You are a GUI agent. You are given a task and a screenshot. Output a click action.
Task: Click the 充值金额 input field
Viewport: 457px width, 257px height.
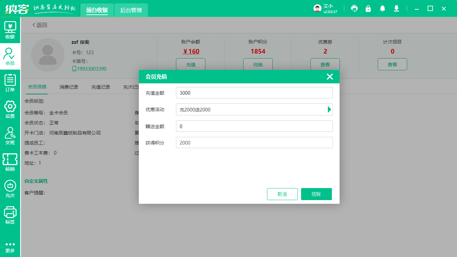254,93
